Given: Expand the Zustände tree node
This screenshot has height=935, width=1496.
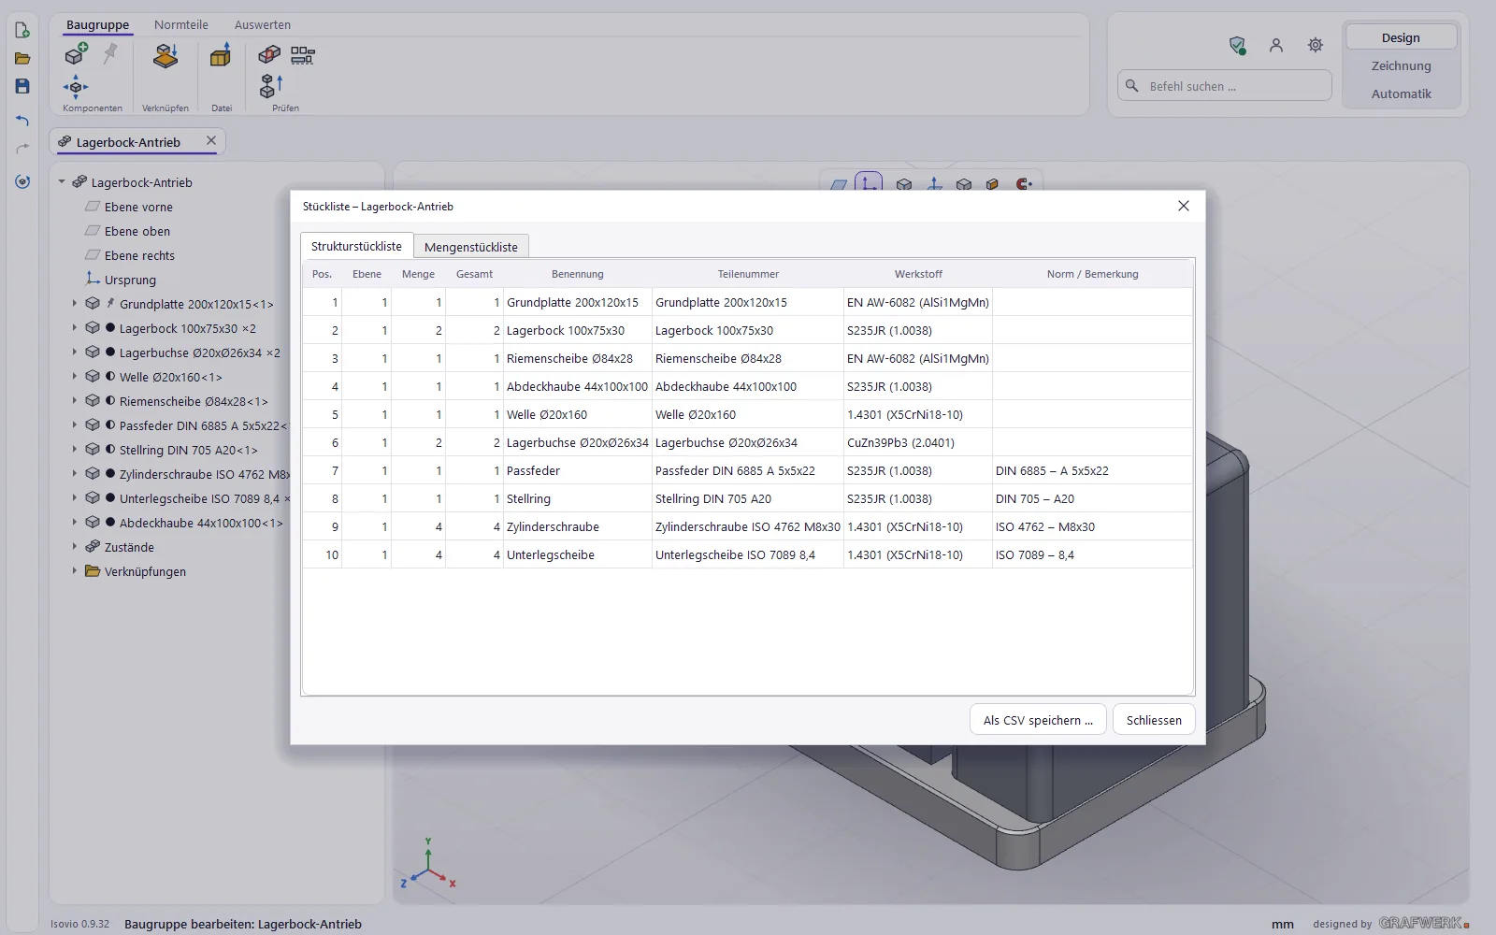Looking at the screenshot, I should pos(75,546).
